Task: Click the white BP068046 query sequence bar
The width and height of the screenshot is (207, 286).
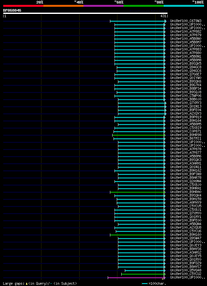Action: 85,13
